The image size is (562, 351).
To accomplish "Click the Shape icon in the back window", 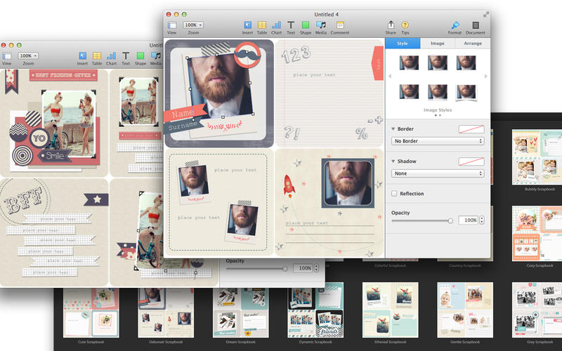I will (x=140, y=55).
